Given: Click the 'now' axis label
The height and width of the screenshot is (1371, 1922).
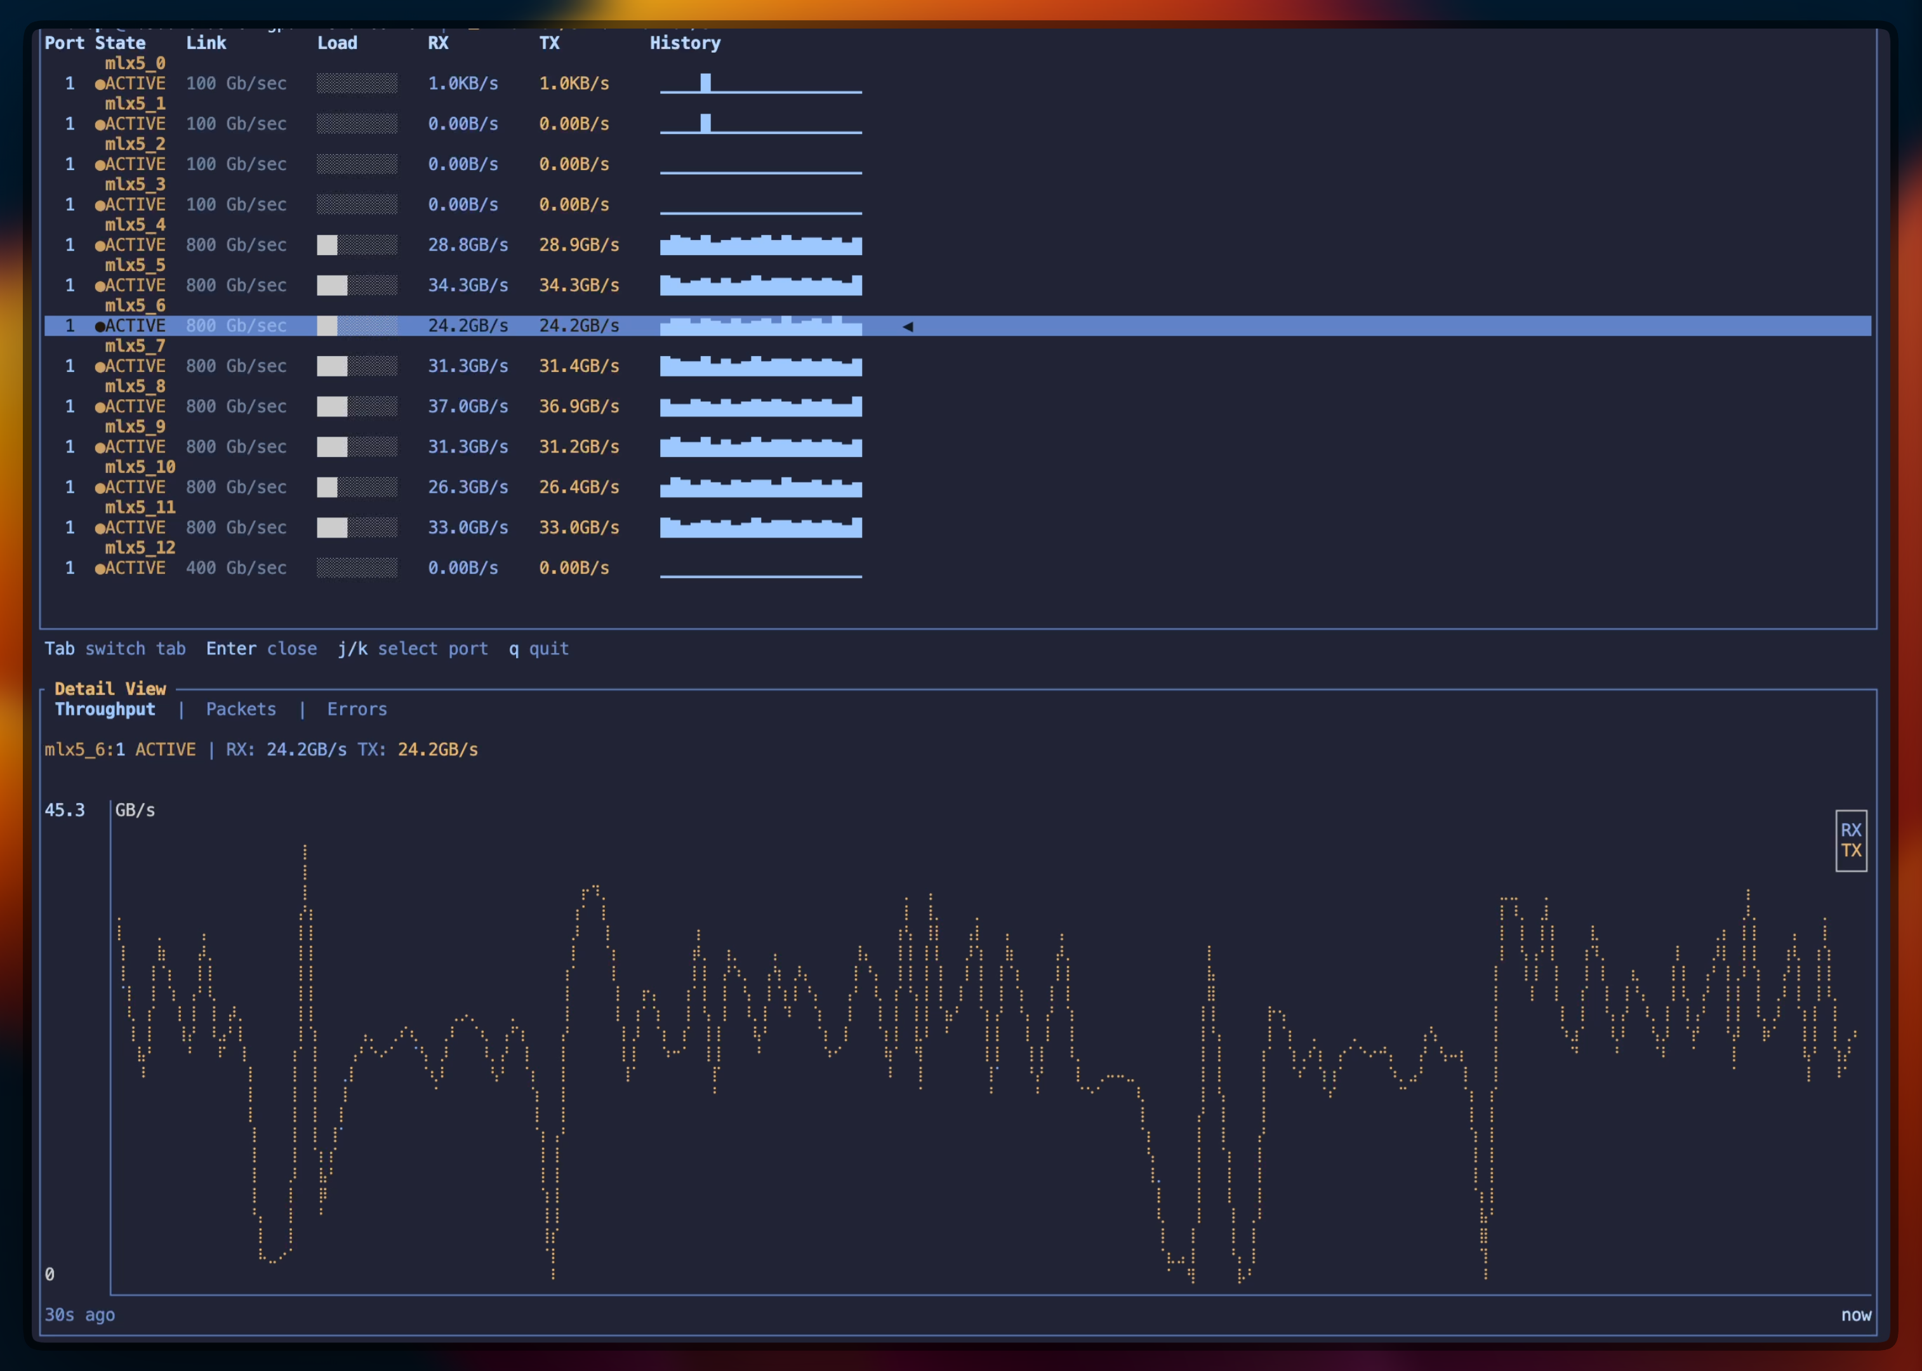Looking at the screenshot, I should (1855, 1315).
